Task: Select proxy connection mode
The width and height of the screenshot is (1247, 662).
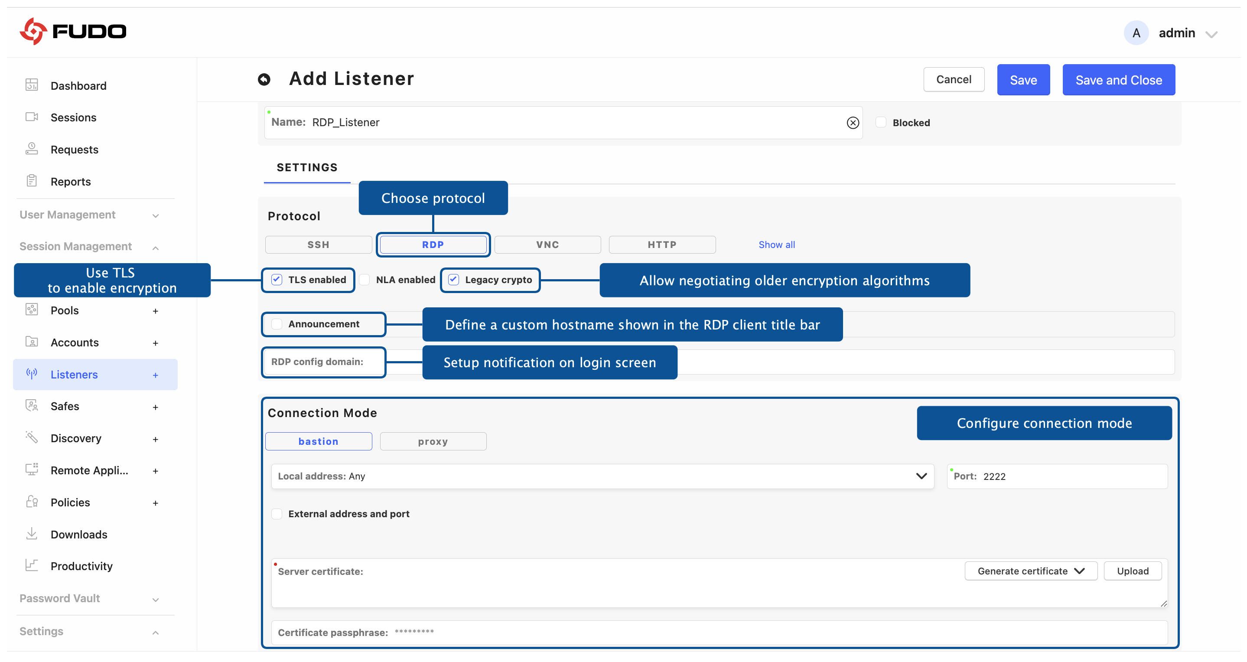Action: [433, 441]
